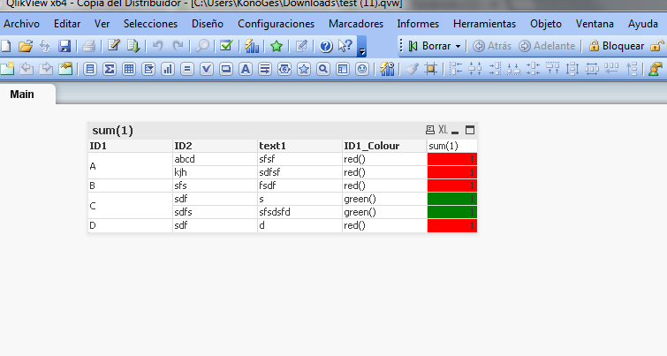Open the Configuraciones menu
Viewport: 667px width, 356px height.
276,24
